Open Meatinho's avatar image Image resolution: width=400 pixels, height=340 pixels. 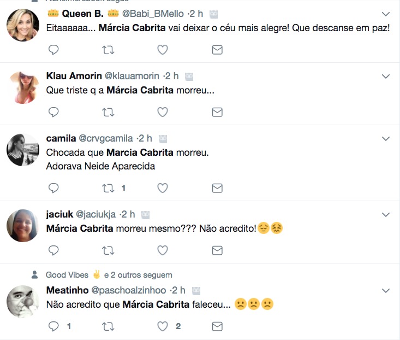coord(23,301)
